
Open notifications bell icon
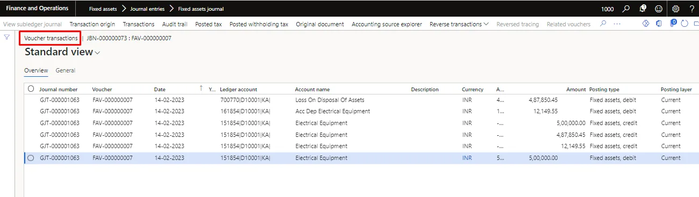[643, 9]
